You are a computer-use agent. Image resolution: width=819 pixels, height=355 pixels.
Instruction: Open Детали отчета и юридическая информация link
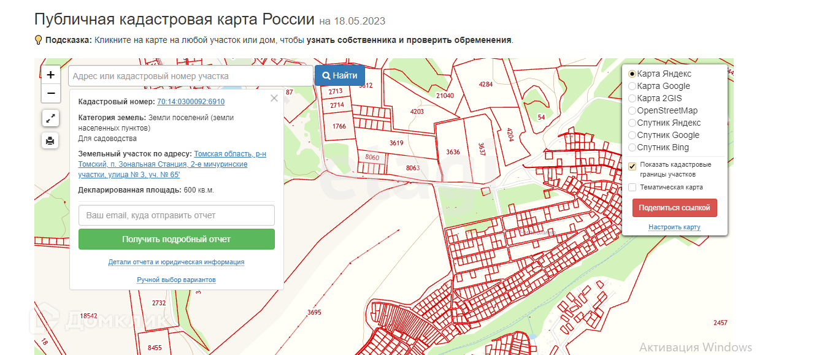(x=177, y=262)
